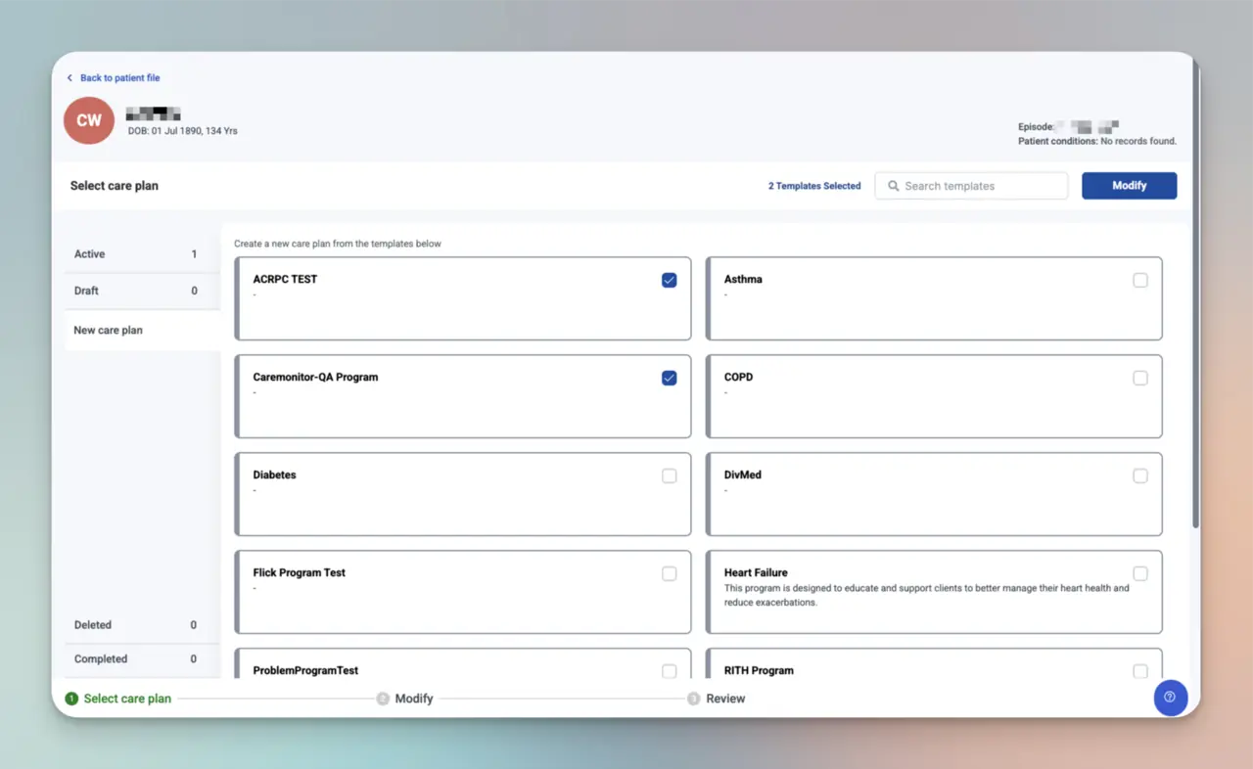Open the Active care plans tab

pos(143,254)
